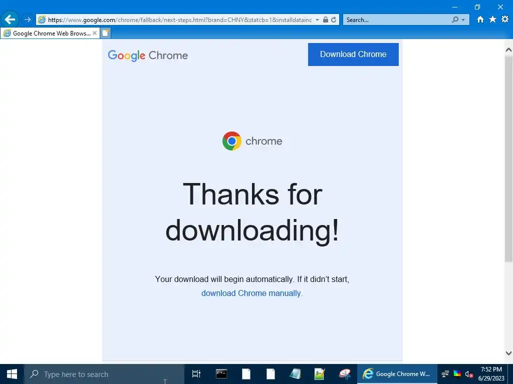513x384 pixels.
Task: Click the security lock icon in address bar
Action: point(325,19)
